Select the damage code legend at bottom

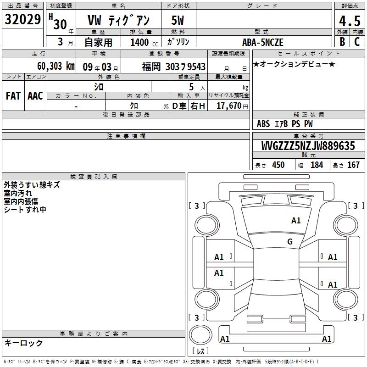pyautogui.click(x=161, y=362)
